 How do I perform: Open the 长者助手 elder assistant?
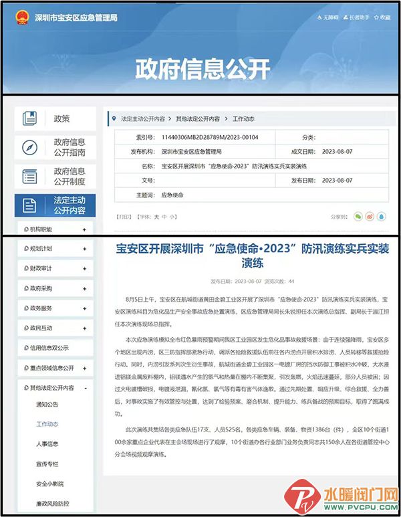point(356,17)
